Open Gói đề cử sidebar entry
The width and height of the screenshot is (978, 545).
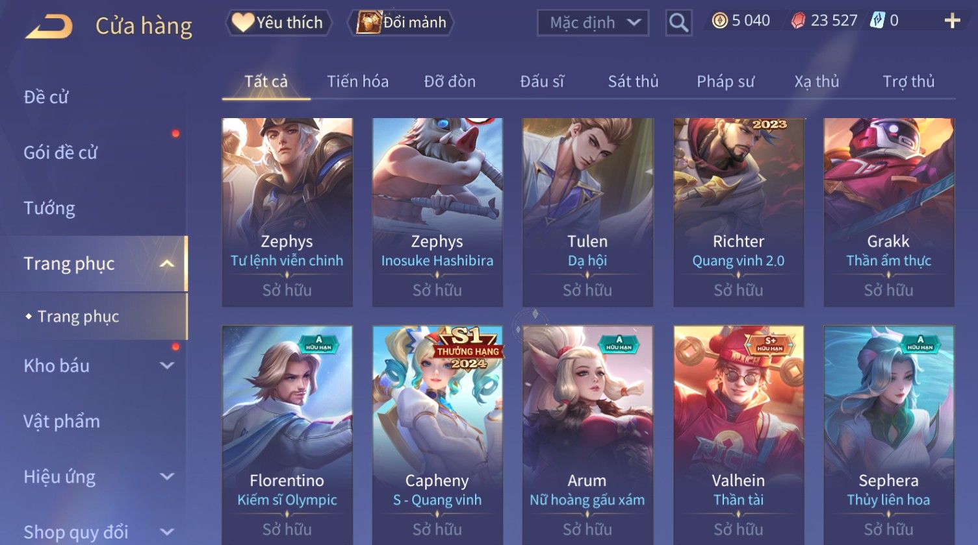pyautogui.click(x=60, y=152)
